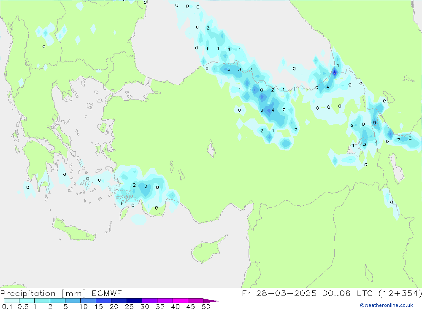Select the legend label '40'
This screenshot has height=309, width=422.
tap(175, 306)
